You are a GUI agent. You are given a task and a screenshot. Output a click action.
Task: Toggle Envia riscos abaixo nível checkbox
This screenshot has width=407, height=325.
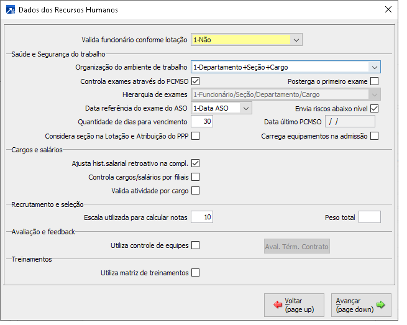click(374, 108)
